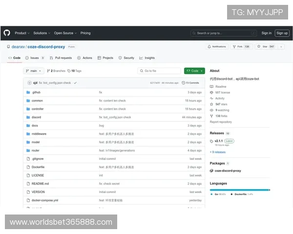This screenshot has height=234, width=293.
Task: Click the Sign up button
Action: tap(282, 33)
